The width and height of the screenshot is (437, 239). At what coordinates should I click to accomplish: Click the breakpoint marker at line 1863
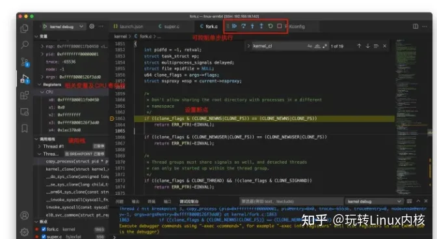coord(112,119)
